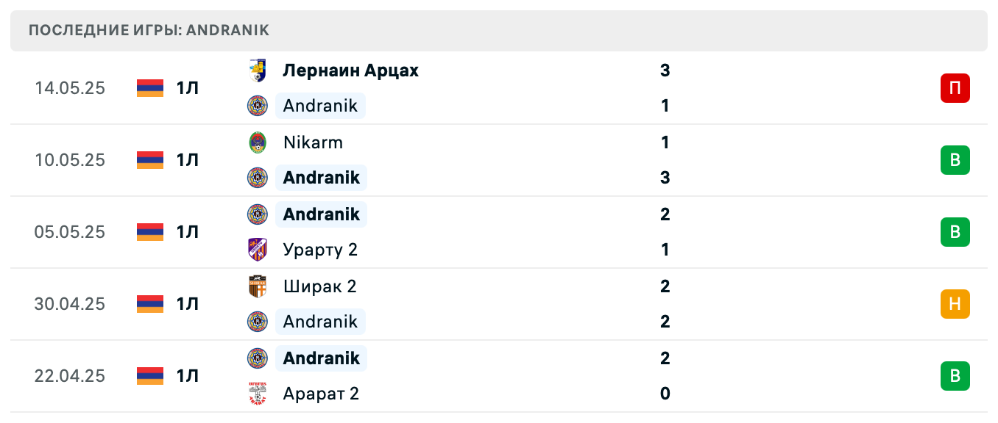The height and width of the screenshot is (423, 998).
Task: Select the Урарту 2 team name
Action: 320,250
